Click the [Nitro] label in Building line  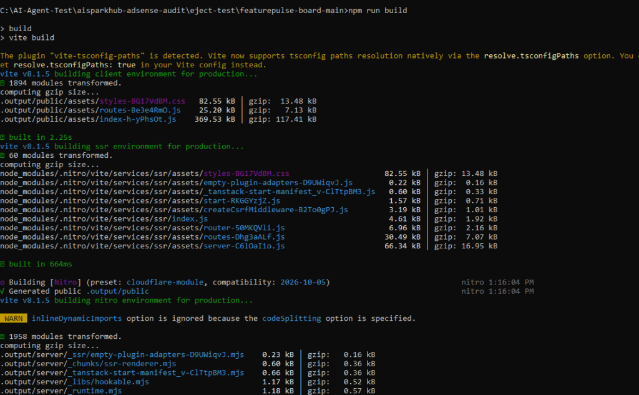(65, 282)
